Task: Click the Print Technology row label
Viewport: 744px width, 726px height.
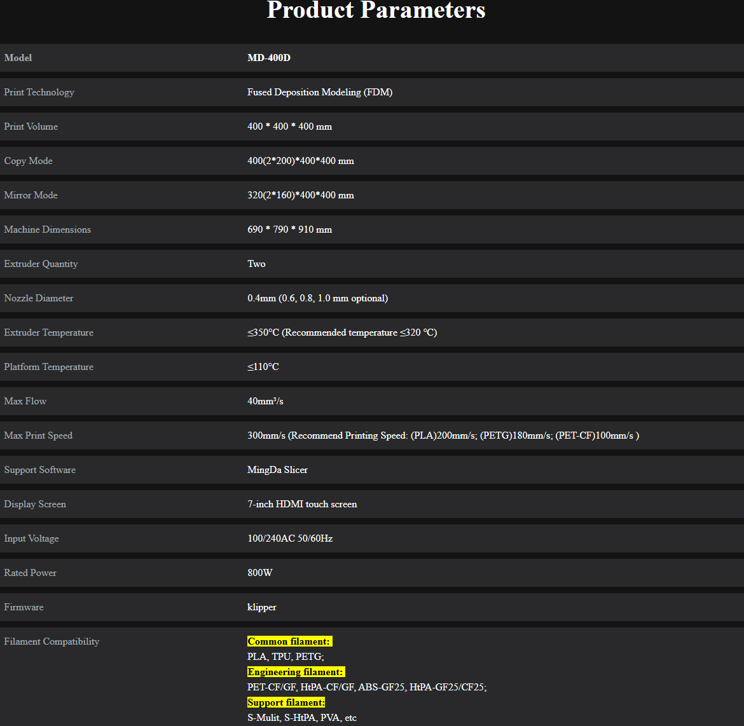Action: 39,92
